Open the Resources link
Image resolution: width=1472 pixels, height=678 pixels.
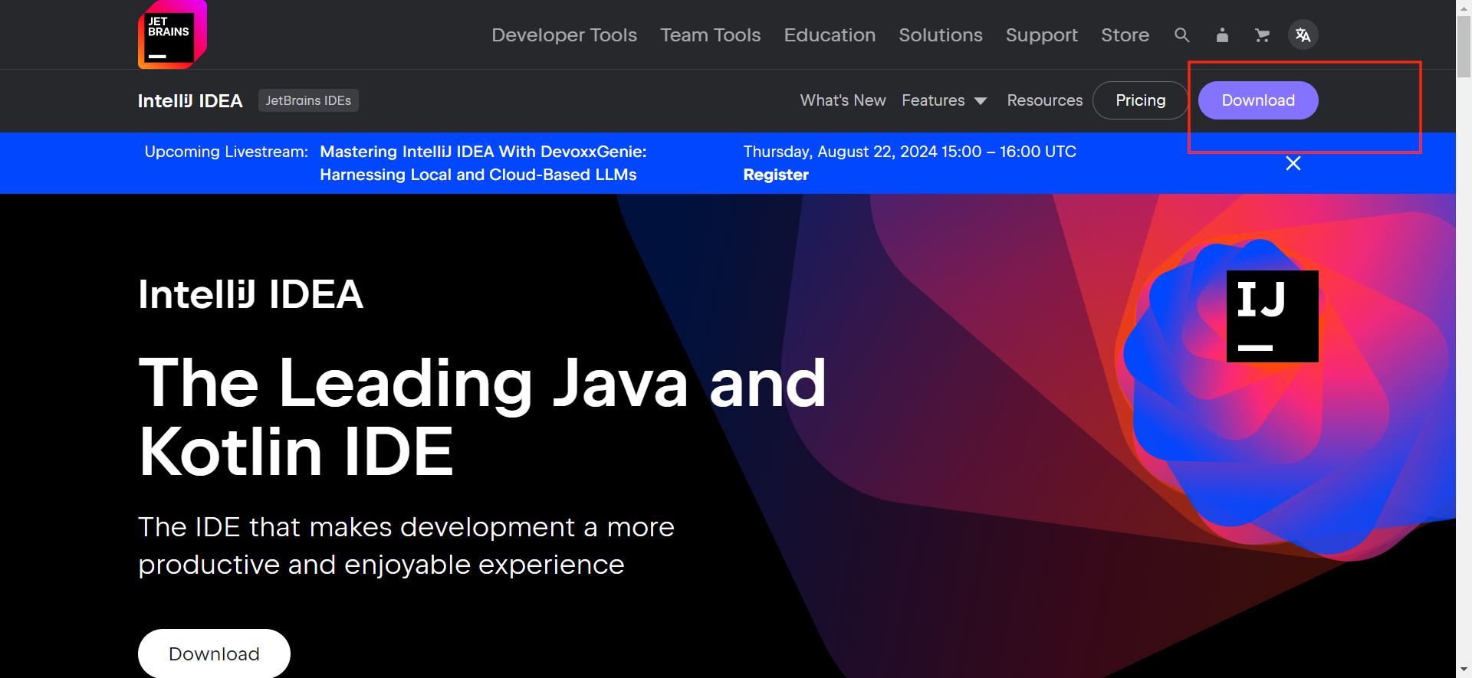pos(1045,100)
